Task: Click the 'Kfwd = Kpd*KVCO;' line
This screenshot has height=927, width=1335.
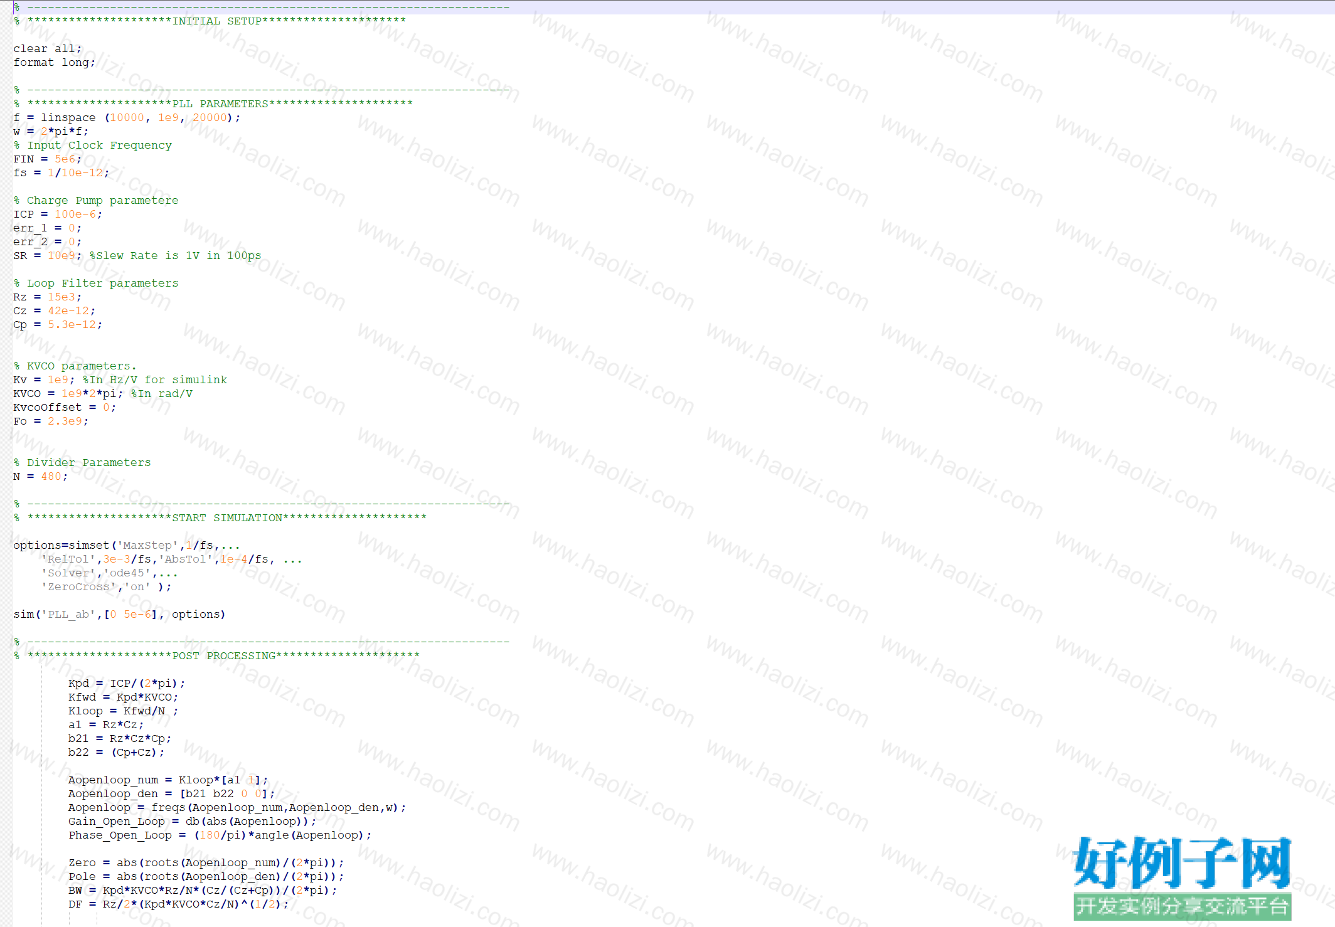Action: [x=123, y=697]
